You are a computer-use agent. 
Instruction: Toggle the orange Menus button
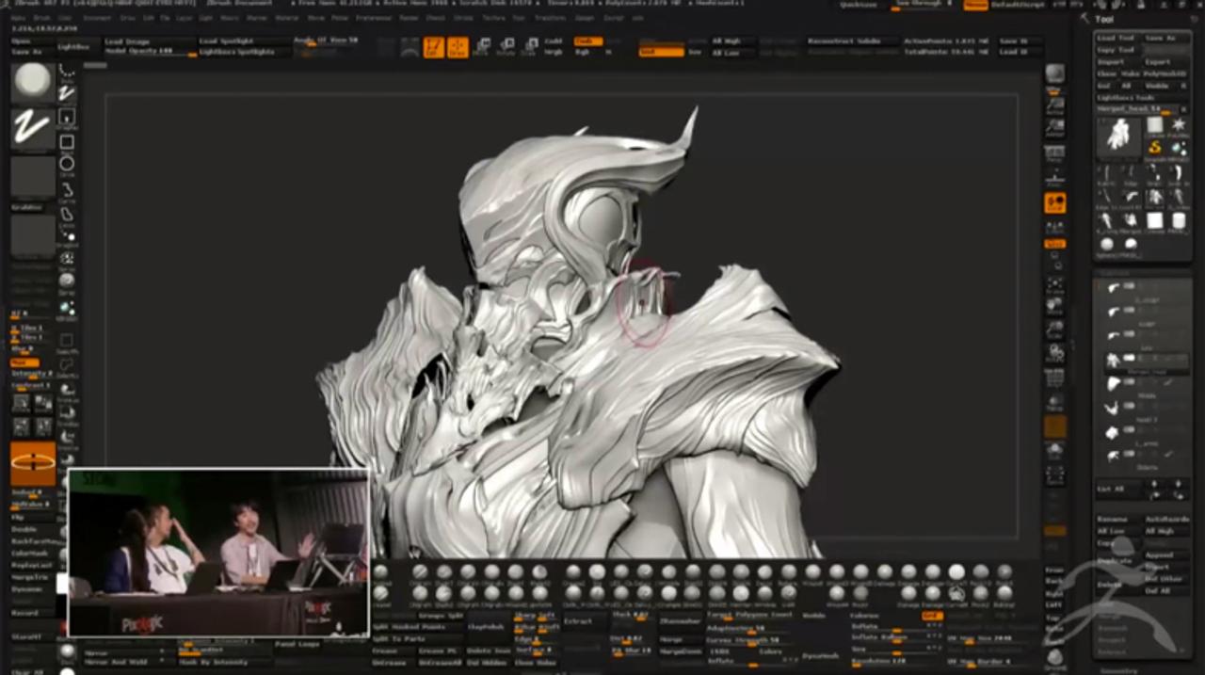pyautogui.click(x=975, y=5)
